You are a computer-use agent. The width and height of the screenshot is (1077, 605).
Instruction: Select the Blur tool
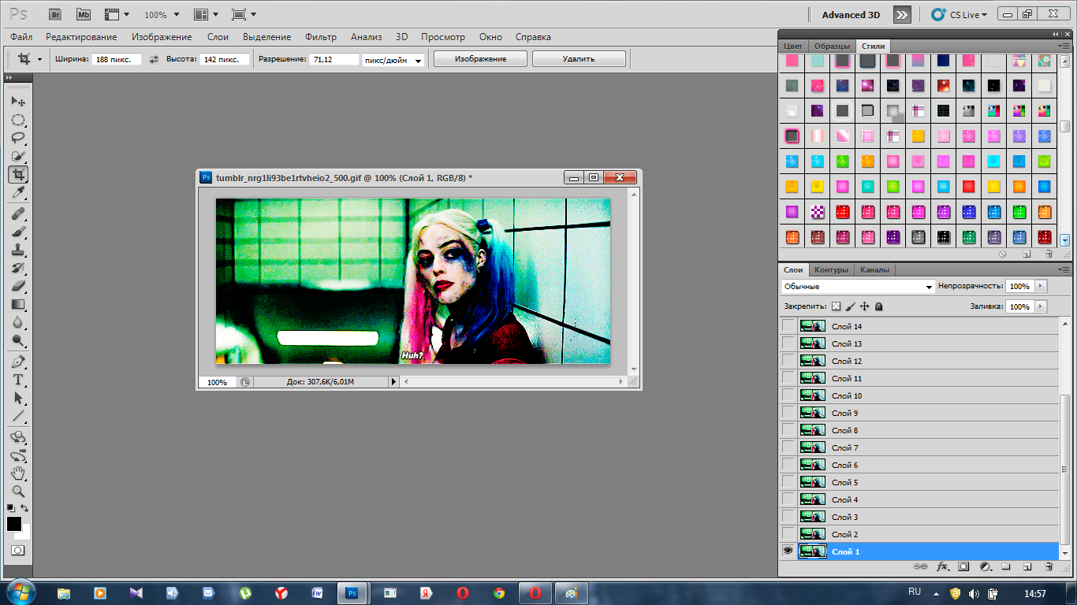[x=18, y=323]
